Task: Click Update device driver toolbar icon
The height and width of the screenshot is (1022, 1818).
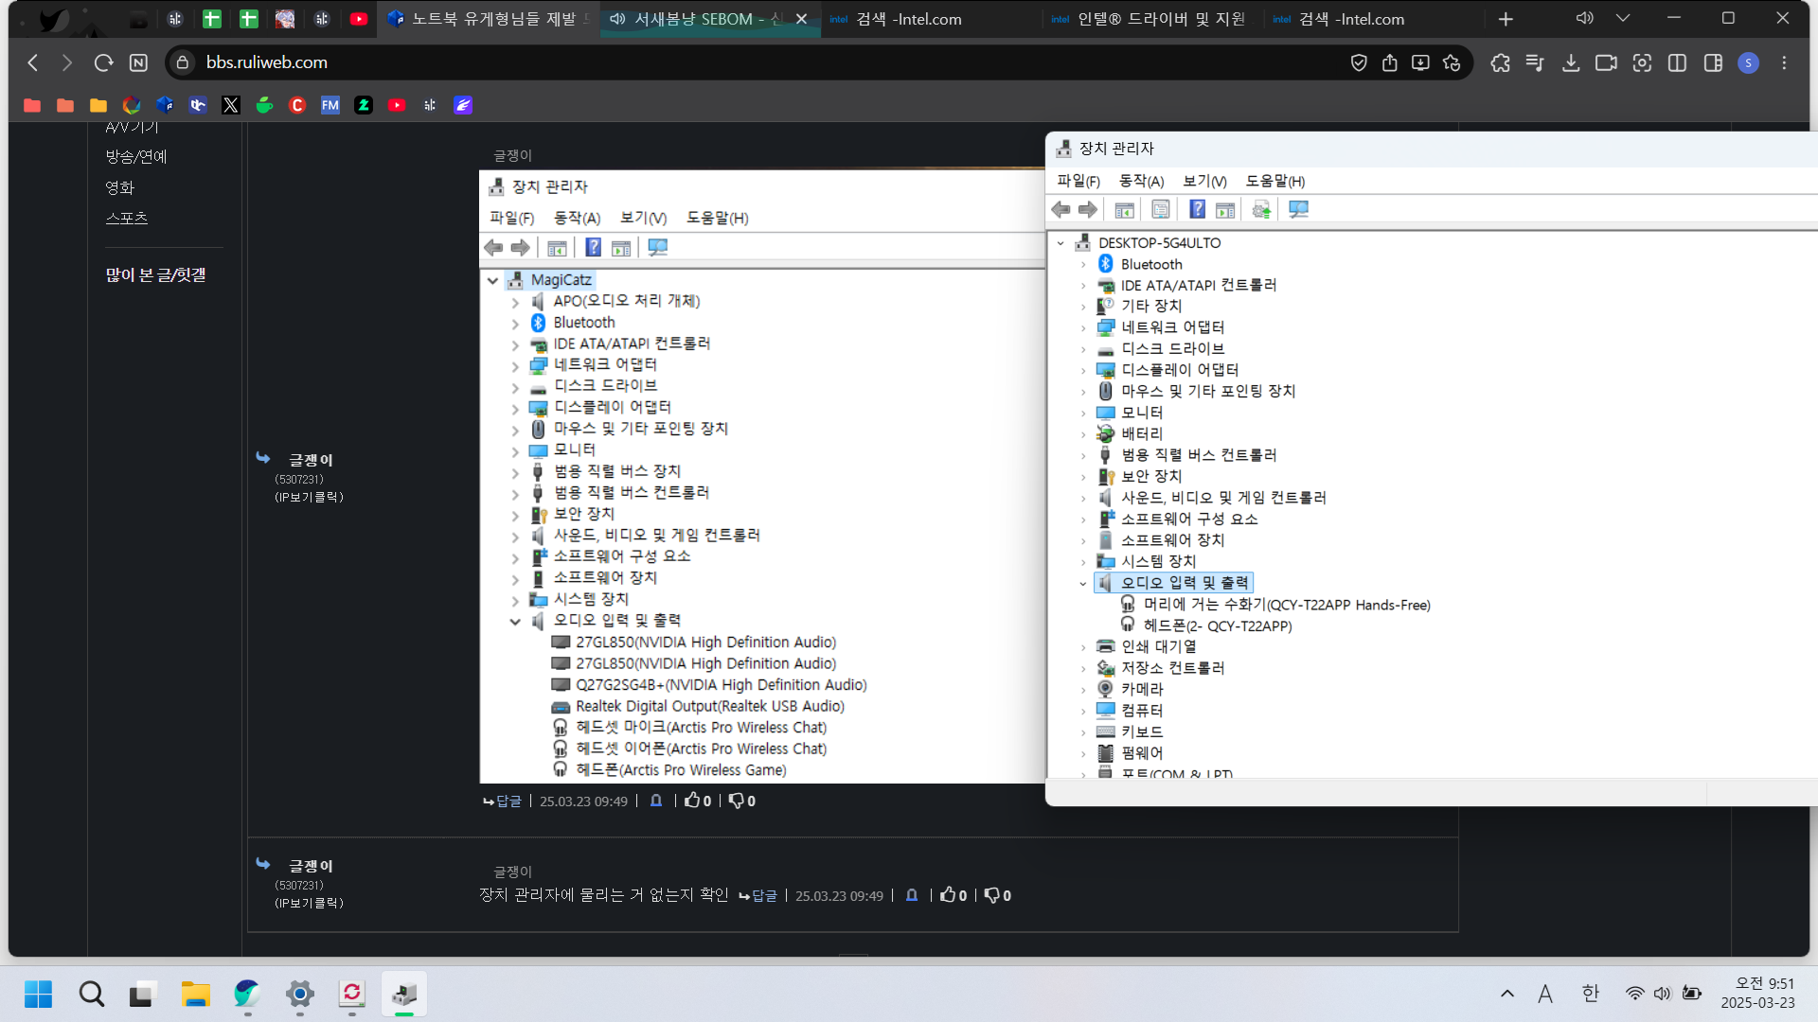Action: pyautogui.click(x=1261, y=210)
